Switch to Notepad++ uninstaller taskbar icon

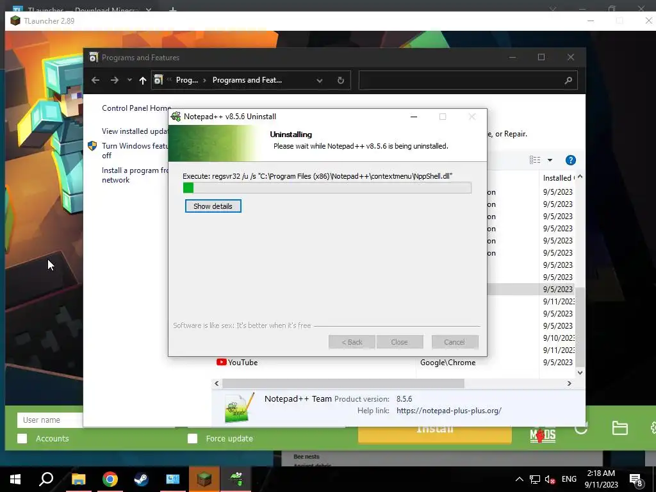tap(236, 479)
